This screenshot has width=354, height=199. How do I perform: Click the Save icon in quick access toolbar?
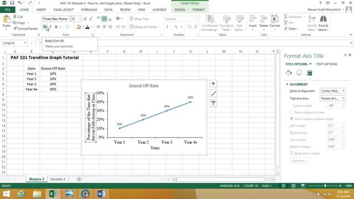pos(12,3)
